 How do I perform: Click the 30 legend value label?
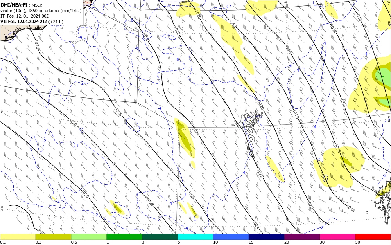(x=322, y=242)
